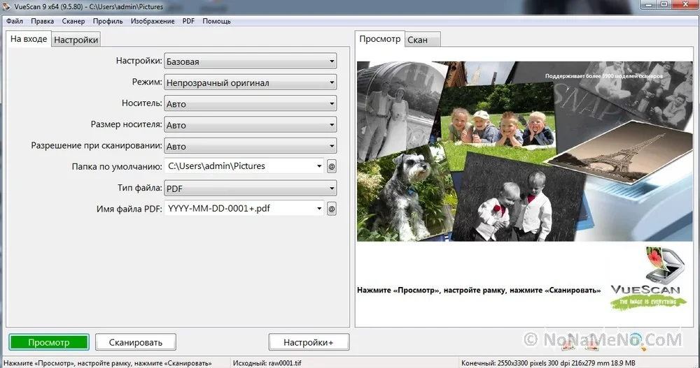Open the Сканер menu

point(73,21)
